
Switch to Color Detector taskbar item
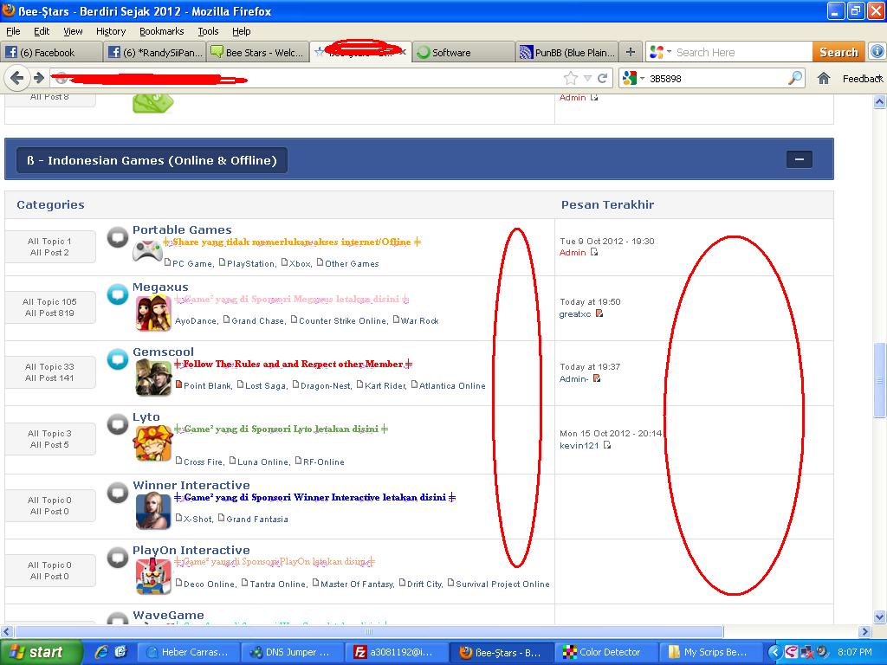(606, 652)
